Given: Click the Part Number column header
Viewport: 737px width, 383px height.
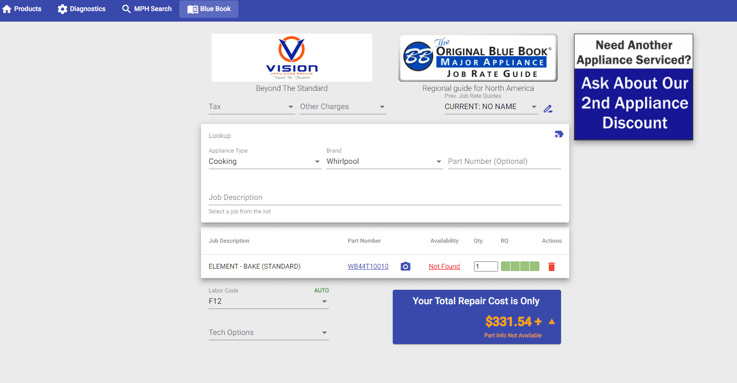Looking at the screenshot, I should [x=364, y=241].
